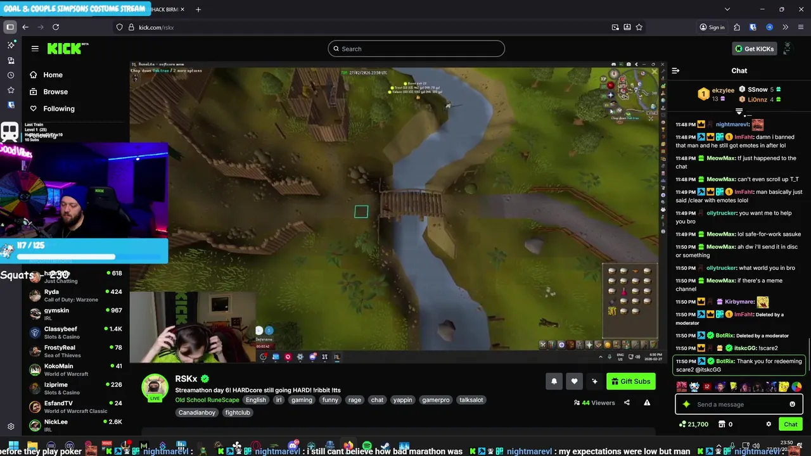
Task: Open Old School RuneScape category link
Action: tap(207, 400)
